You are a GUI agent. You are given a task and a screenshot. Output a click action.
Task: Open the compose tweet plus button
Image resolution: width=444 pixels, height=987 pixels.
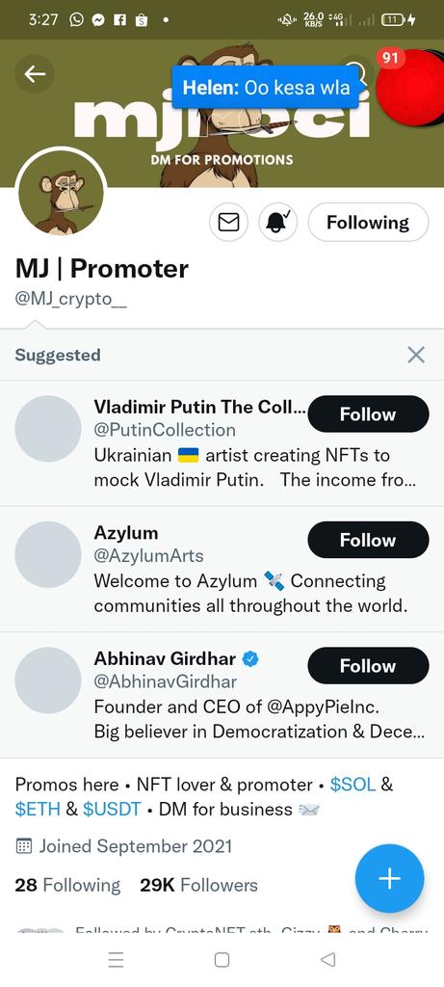click(389, 879)
